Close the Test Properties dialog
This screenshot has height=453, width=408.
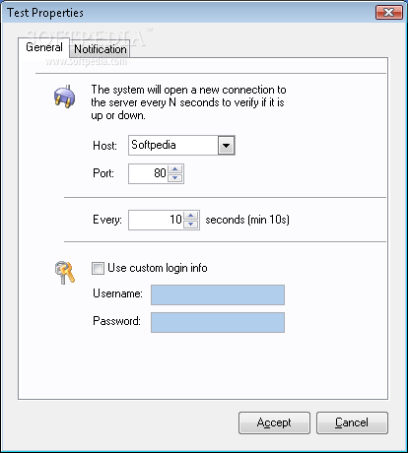coord(389,13)
